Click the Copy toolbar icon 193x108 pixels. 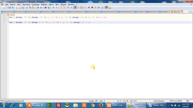(x=30, y=7)
